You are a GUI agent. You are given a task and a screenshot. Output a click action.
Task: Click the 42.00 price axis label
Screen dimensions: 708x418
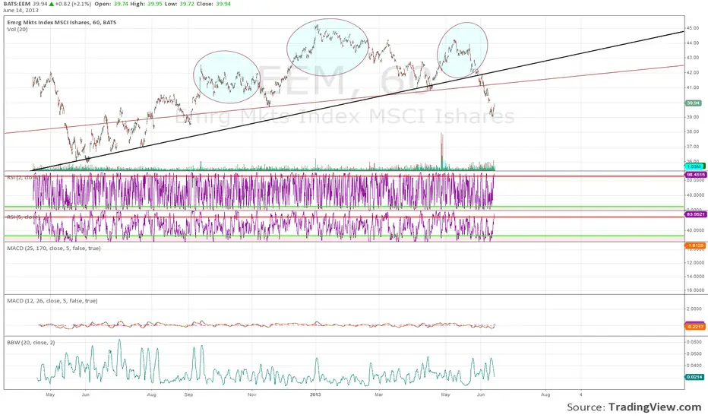coord(693,72)
